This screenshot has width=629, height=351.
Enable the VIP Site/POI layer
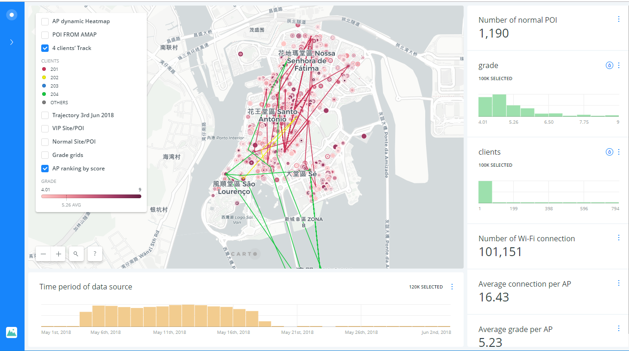click(45, 128)
